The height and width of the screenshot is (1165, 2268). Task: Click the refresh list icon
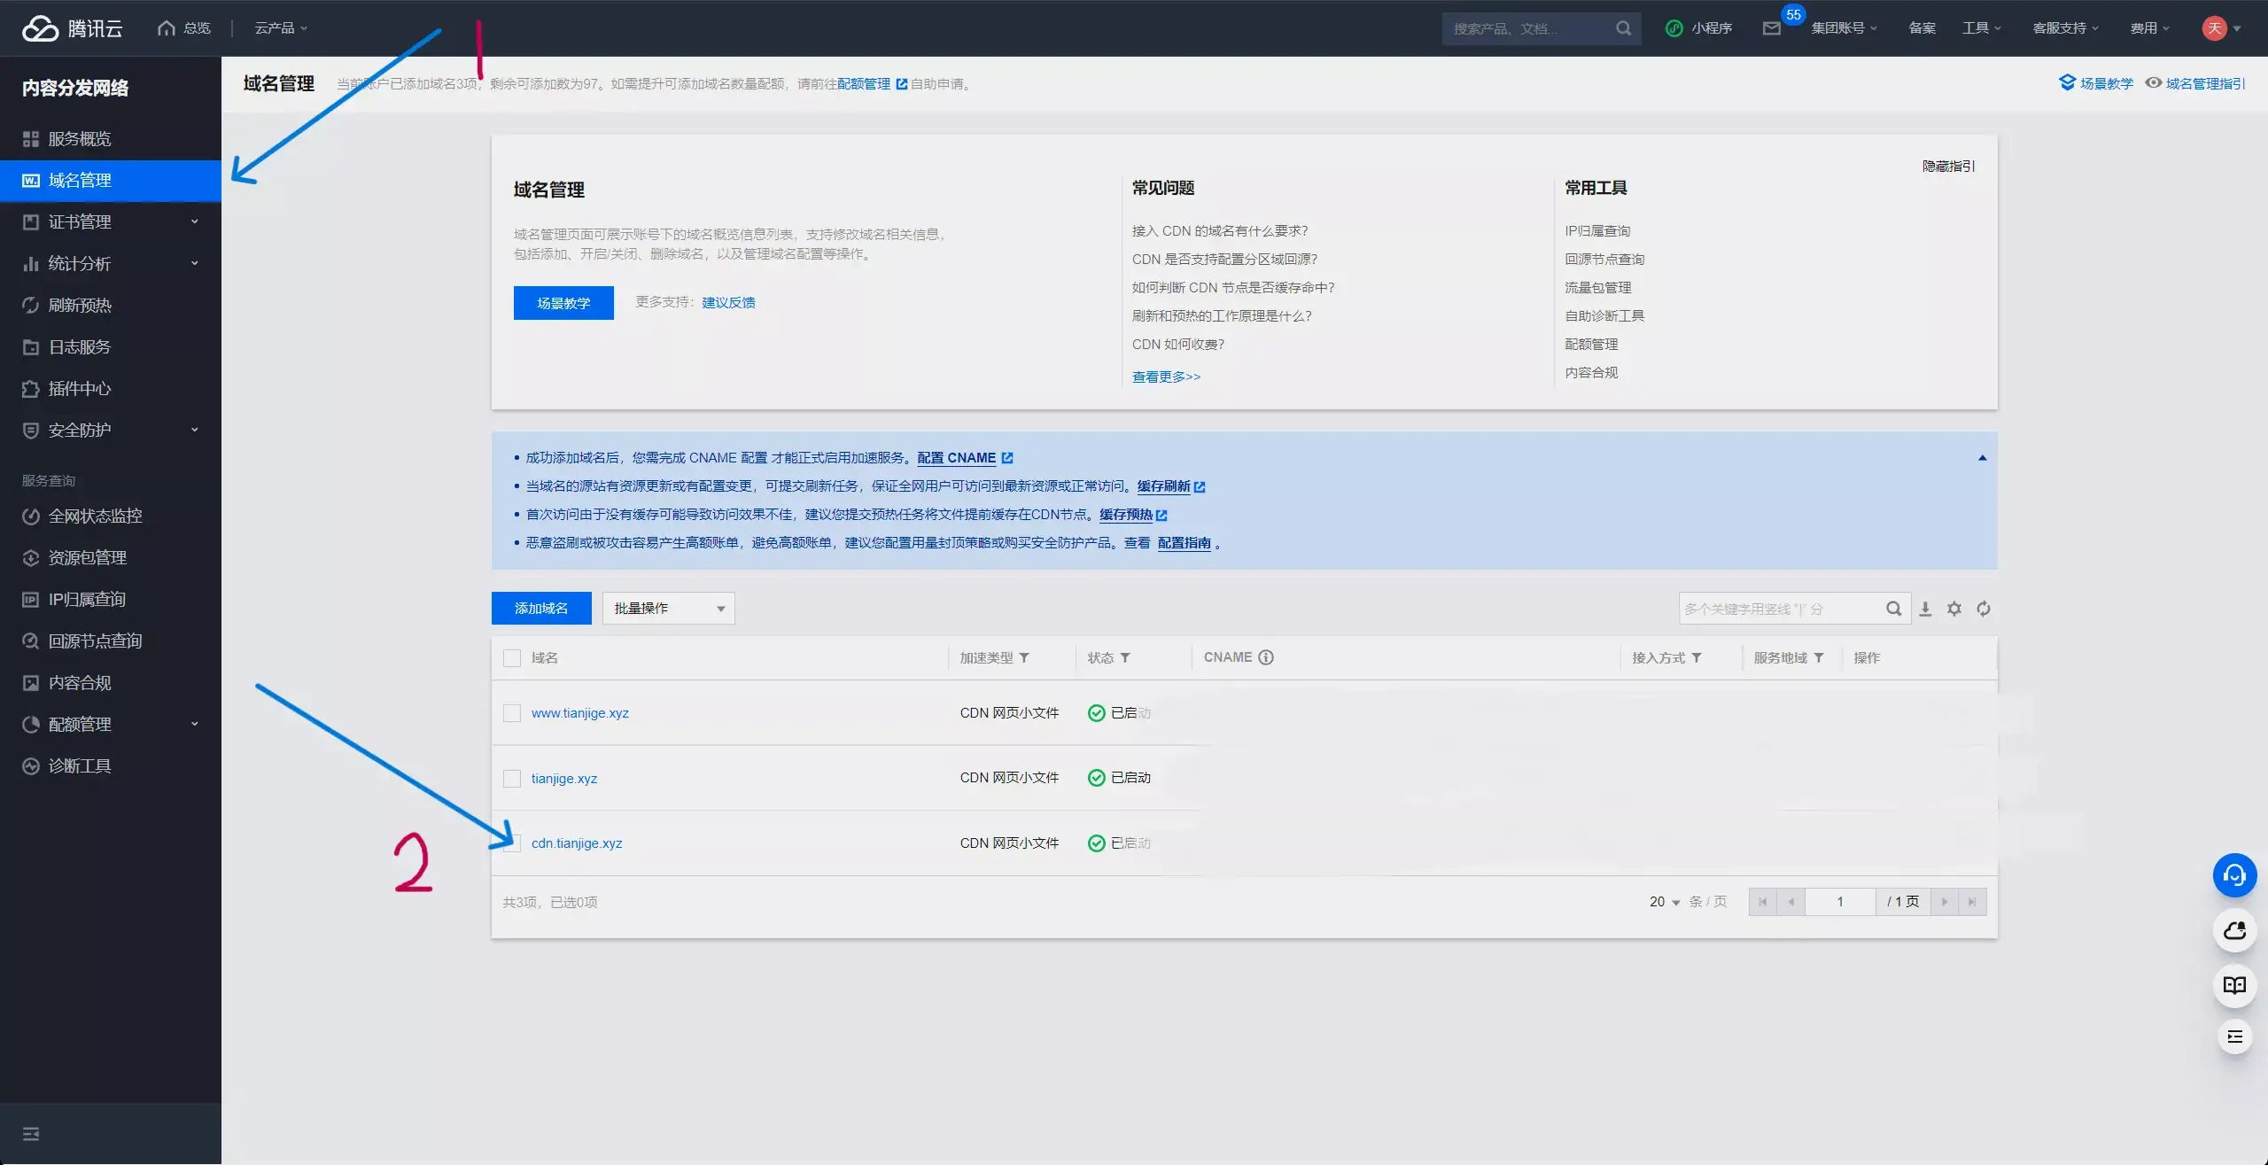pos(1984,609)
